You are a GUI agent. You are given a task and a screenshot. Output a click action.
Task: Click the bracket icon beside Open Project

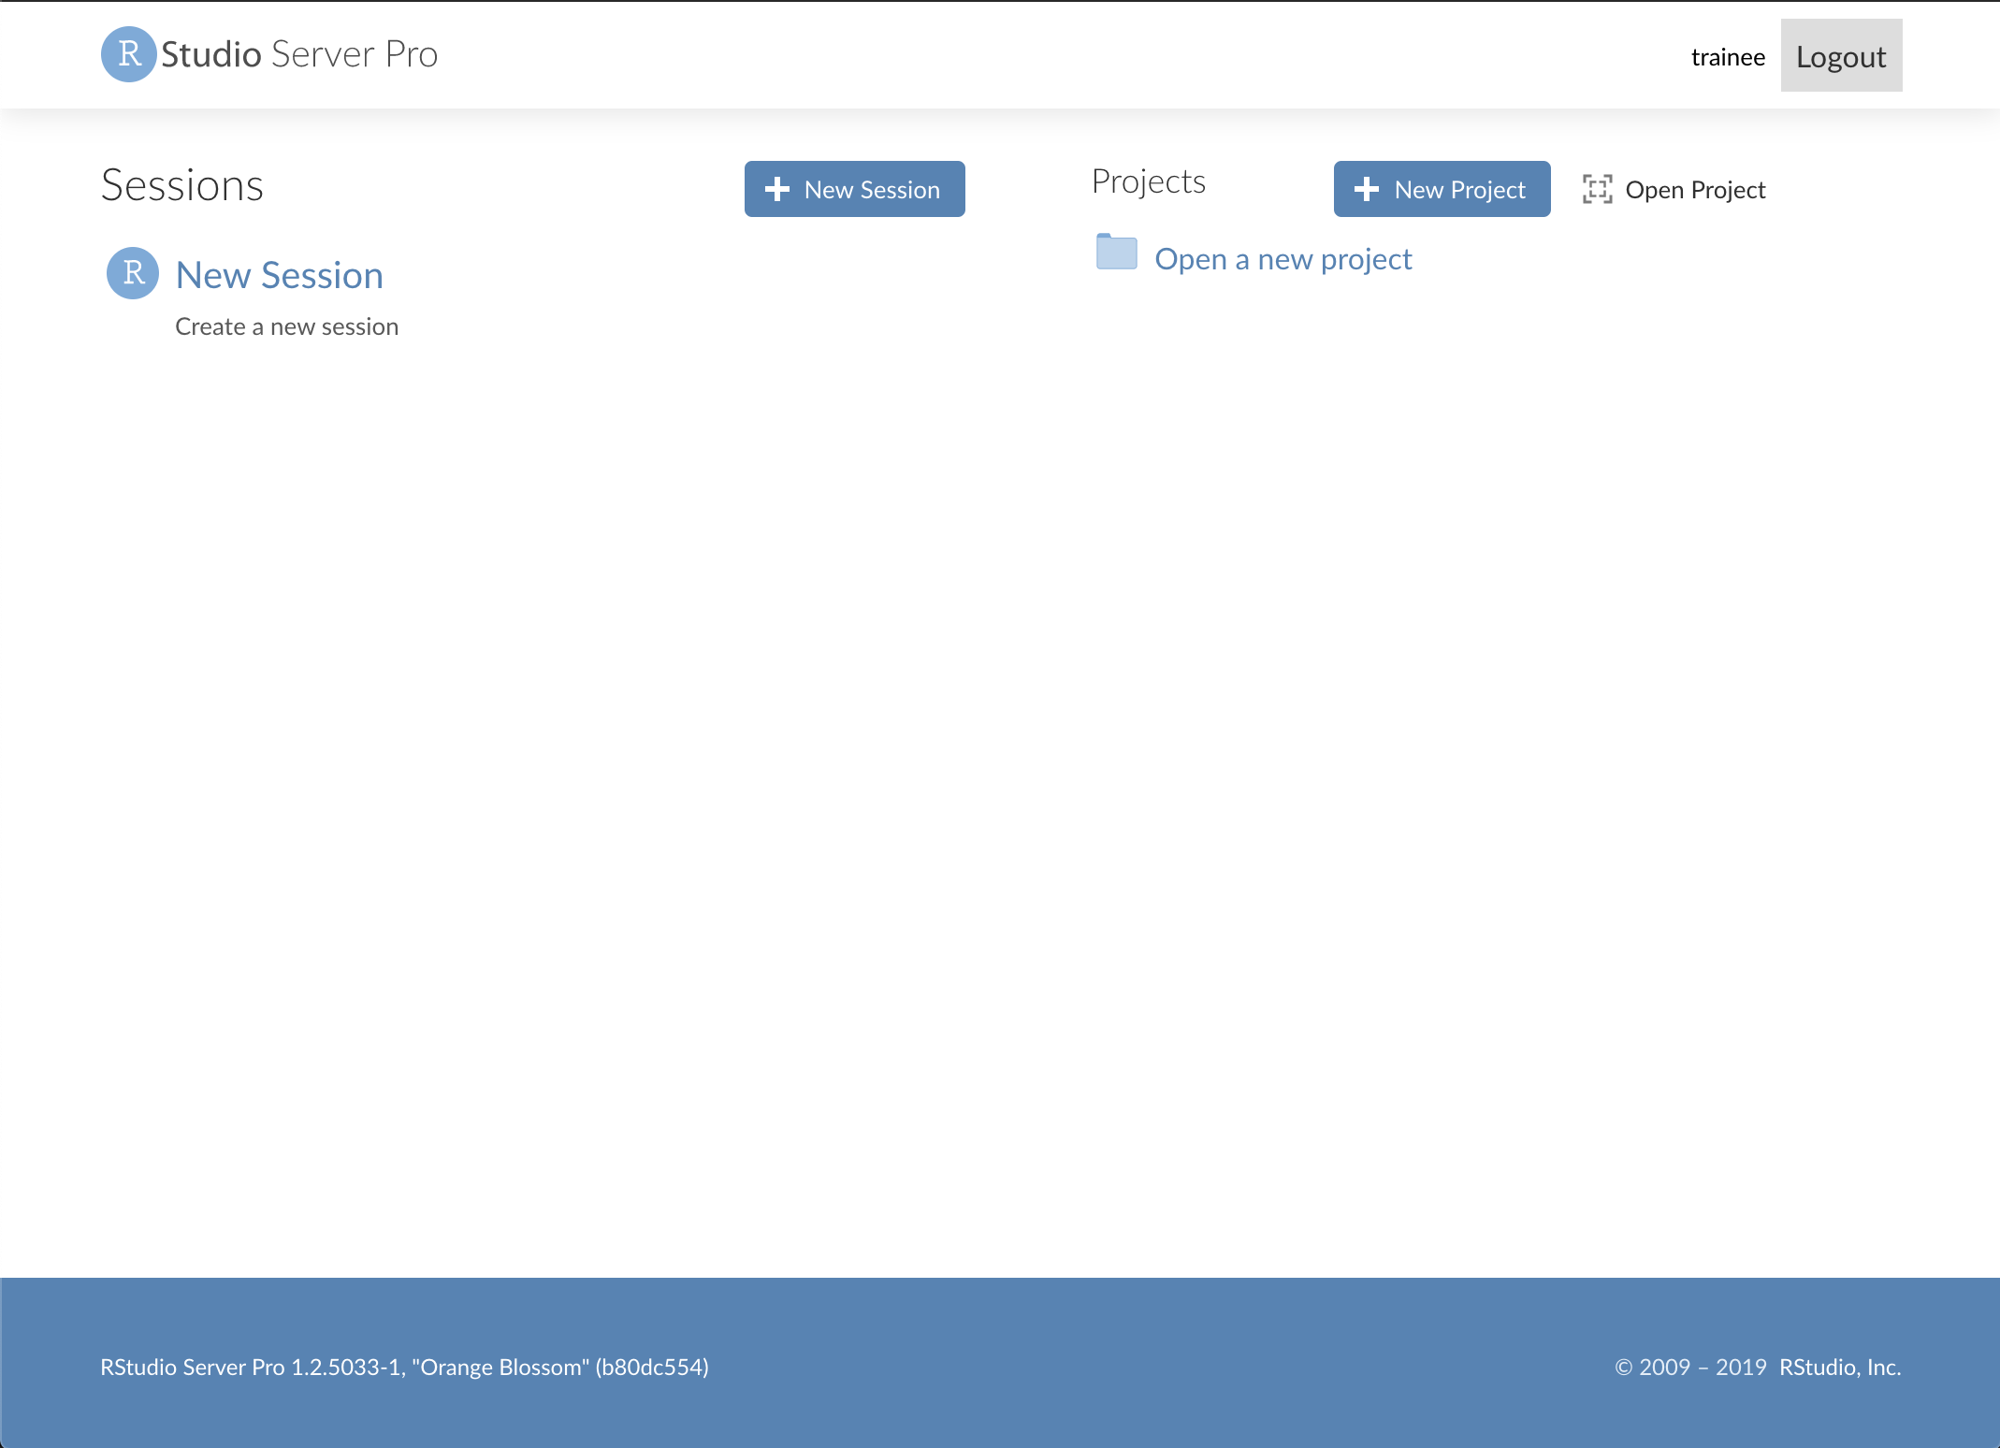[1597, 189]
